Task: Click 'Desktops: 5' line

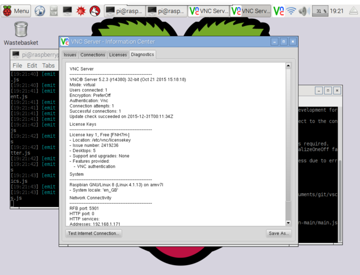Action: 82,150
